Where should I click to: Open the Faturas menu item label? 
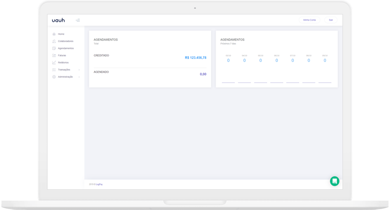click(x=62, y=56)
